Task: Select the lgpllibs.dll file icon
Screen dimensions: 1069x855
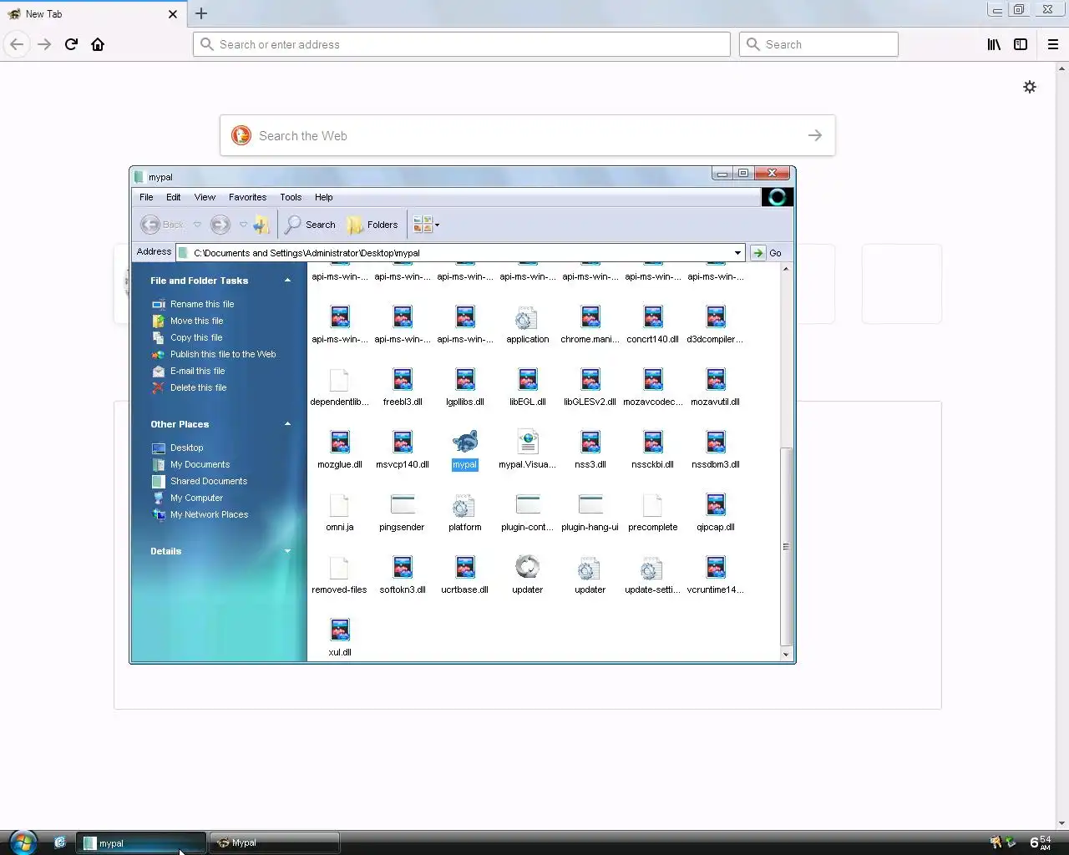Action: click(x=465, y=379)
